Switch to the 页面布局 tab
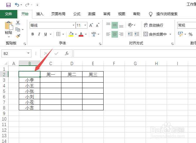The width and height of the screenshot is (196, 143). pos(58,14)
